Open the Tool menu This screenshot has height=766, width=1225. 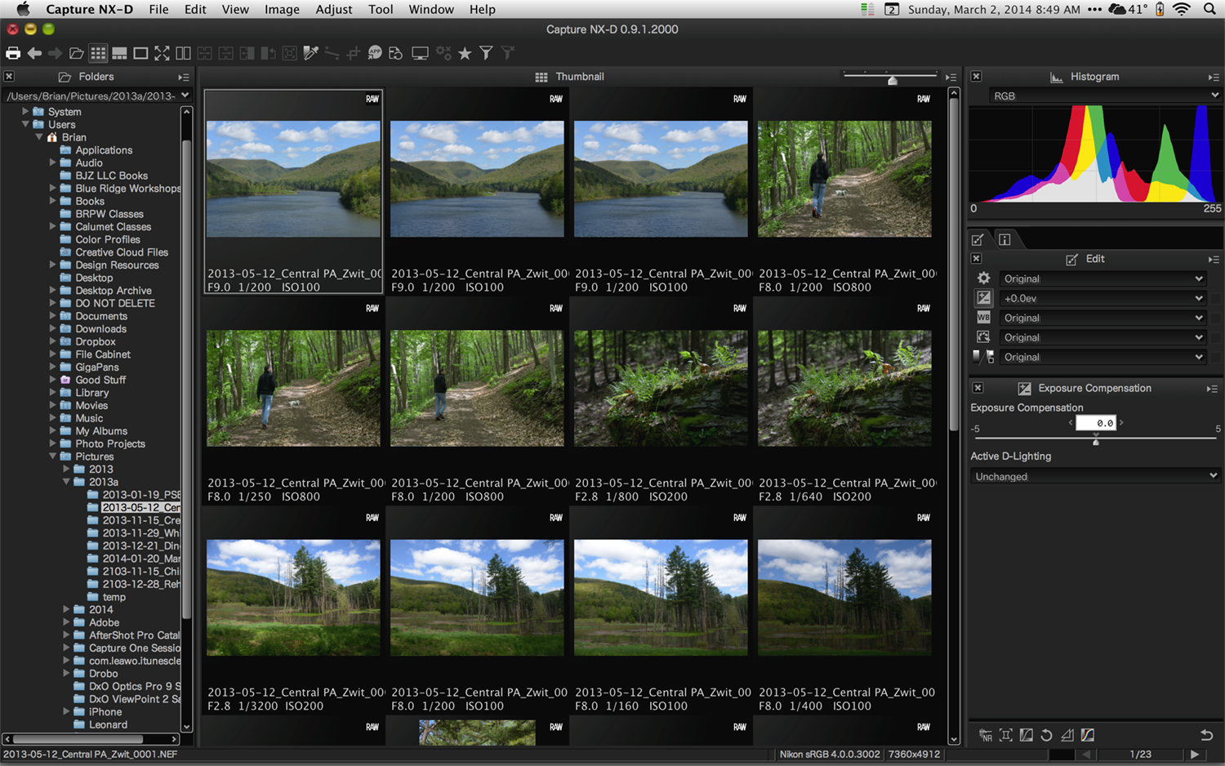click(x=381, y=10)
